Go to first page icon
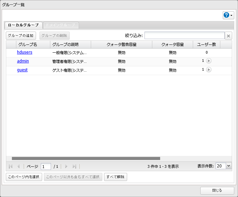This screenshot has height=197, width=238. [x=11, y=166]
